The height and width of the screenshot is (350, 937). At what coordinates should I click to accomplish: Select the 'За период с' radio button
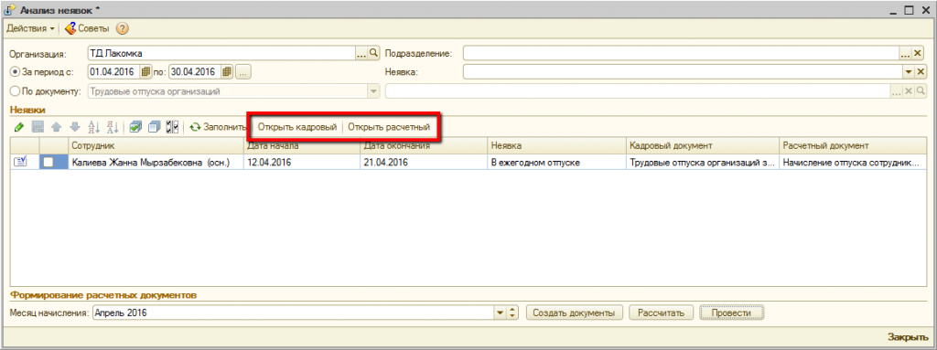[x=16, y=72]
